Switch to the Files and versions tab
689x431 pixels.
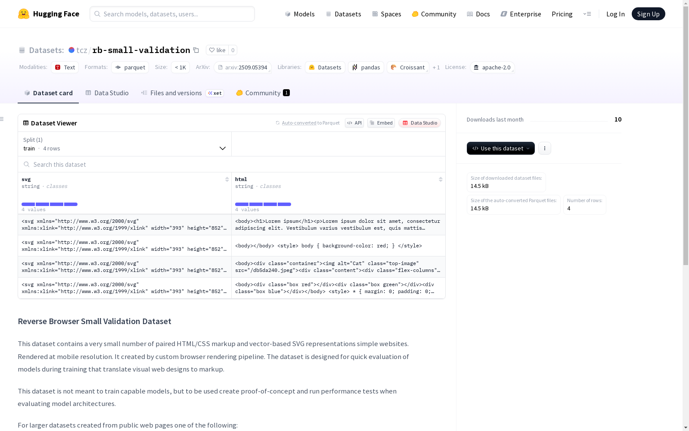coord(182,93)
